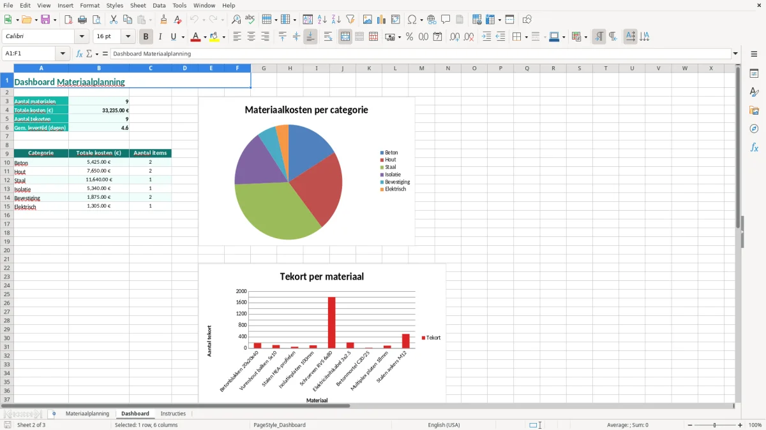The height and width of the screenshot is (430, 766).
Task: Expand the font name dropdown
Action: coord(82,37)
